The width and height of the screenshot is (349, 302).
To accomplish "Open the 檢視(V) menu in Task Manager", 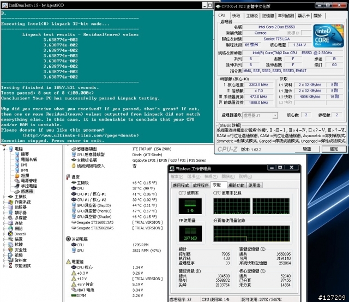I will (211, 176).
